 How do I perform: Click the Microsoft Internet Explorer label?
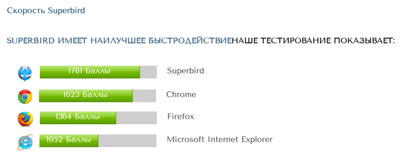(220, 139)
